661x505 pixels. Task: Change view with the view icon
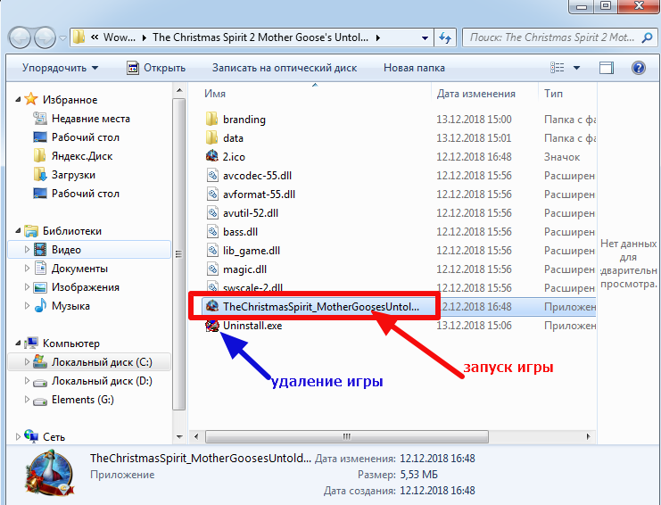(x=558, y=68)
